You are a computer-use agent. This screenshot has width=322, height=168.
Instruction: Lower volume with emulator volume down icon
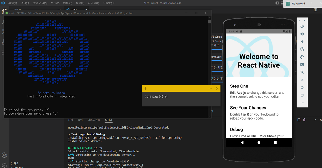click(302, 42)
